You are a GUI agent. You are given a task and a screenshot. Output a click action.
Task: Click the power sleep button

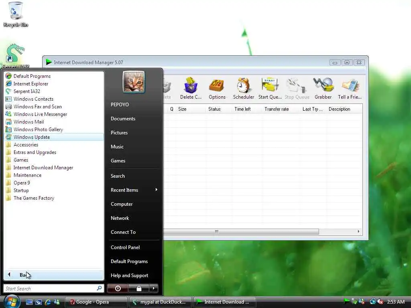(118, 288)
